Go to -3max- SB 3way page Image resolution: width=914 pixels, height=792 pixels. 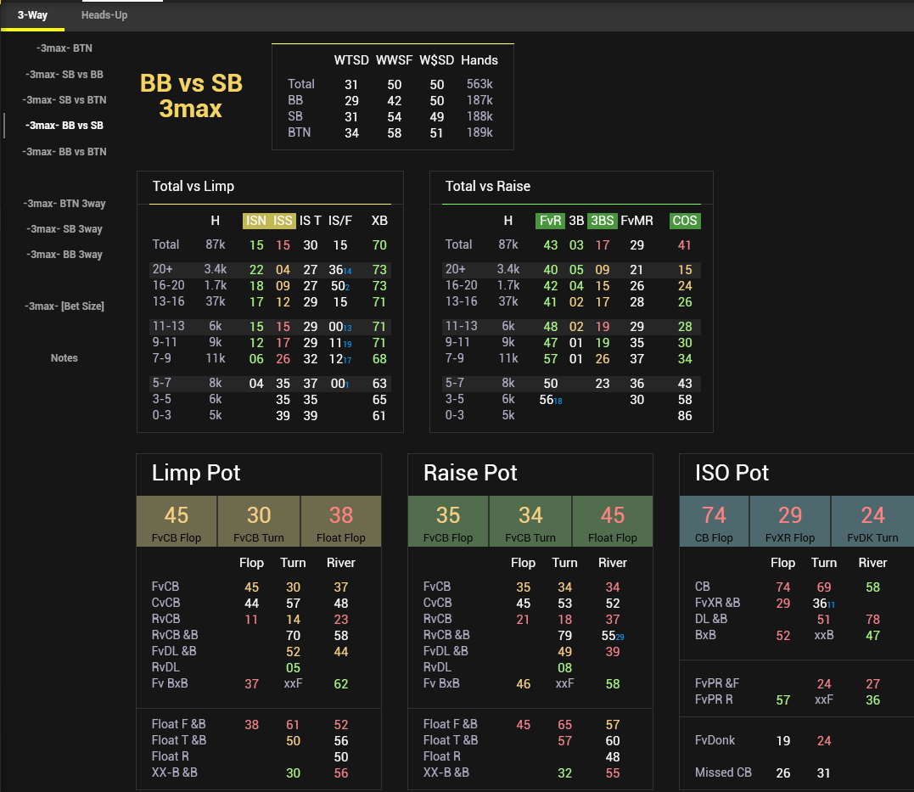tap(64, 229)
